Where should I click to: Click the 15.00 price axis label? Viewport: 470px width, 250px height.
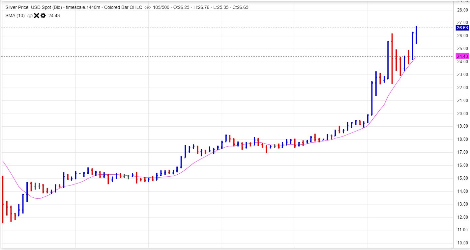[x=462, y=178]
